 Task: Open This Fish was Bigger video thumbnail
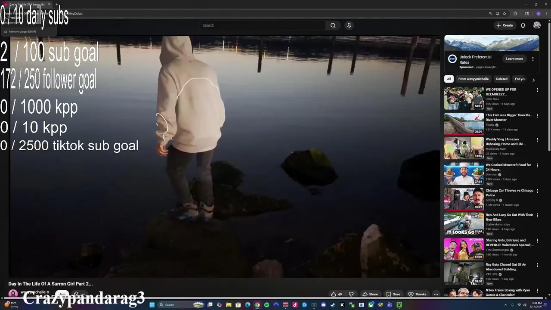click(464, 124)
